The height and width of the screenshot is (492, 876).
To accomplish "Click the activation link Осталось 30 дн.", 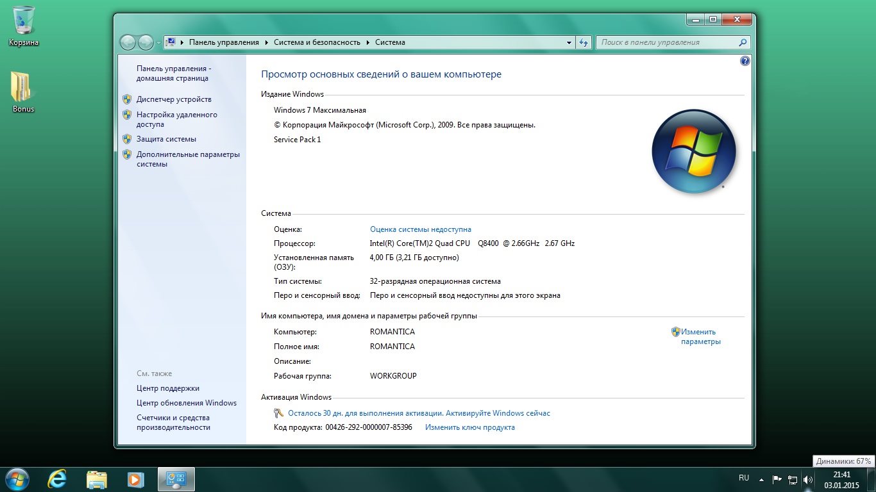I will tap(419, 413).
